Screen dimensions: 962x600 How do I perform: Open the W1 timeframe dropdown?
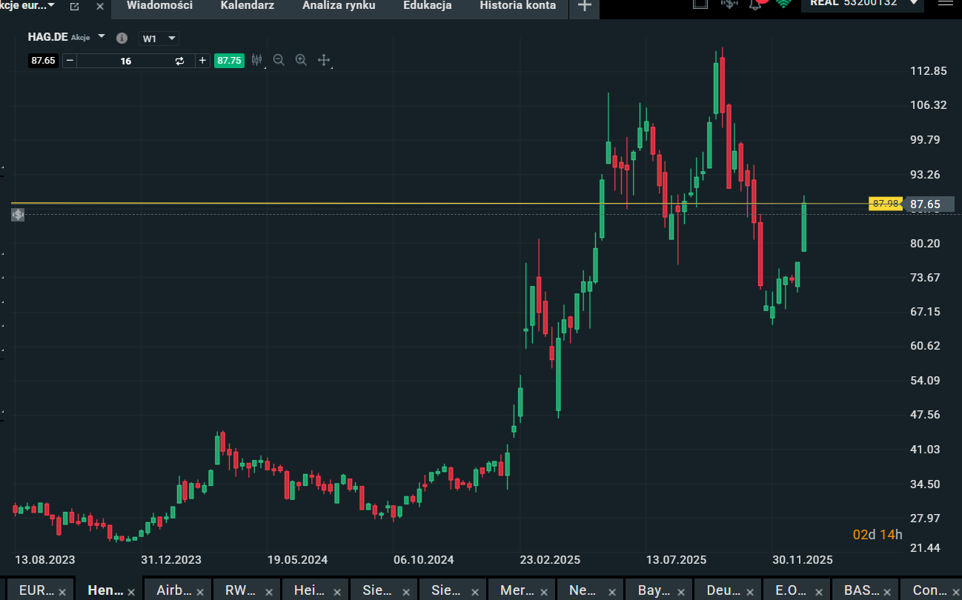pos(159,39)
